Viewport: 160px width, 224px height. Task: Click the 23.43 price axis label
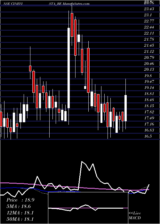pos(149,9)
